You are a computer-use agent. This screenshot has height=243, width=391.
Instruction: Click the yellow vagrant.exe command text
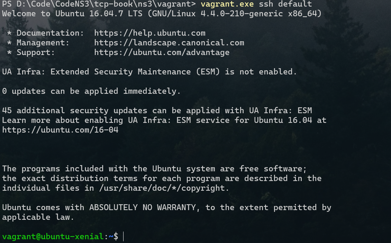[x=227, y=4]
